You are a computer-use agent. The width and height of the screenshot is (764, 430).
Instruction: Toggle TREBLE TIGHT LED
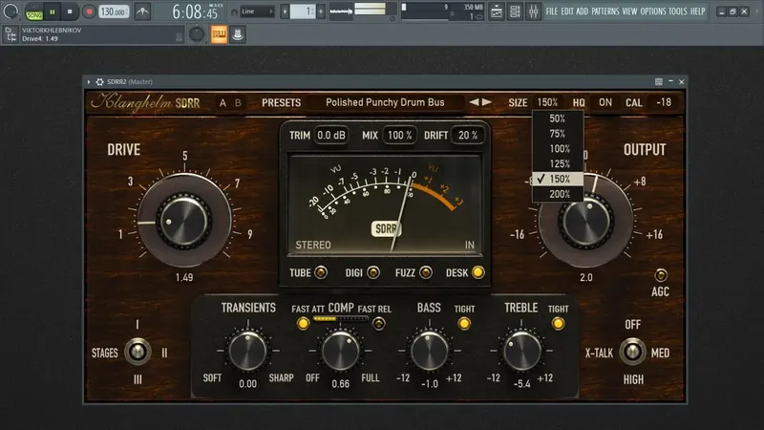coord(558,323)
